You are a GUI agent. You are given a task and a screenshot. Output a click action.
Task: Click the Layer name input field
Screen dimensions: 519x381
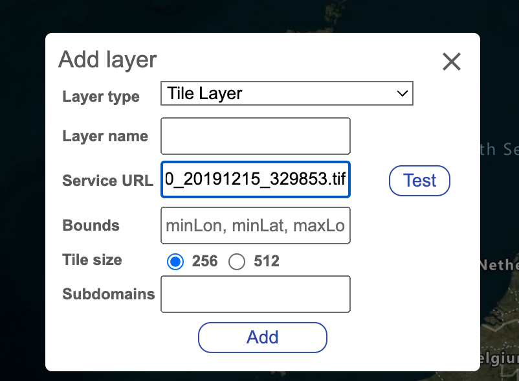(256, 136)
